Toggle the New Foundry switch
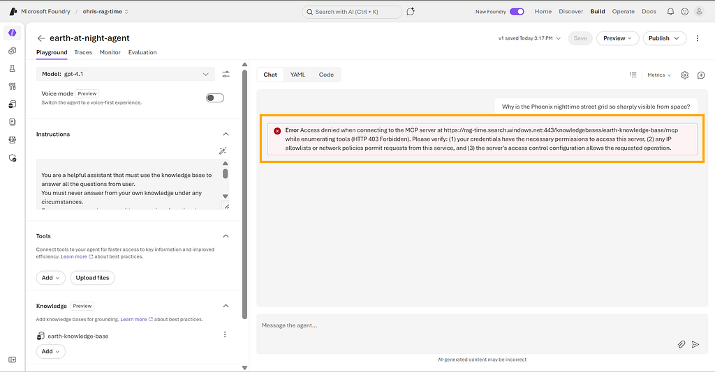 (x=517, y=11)
